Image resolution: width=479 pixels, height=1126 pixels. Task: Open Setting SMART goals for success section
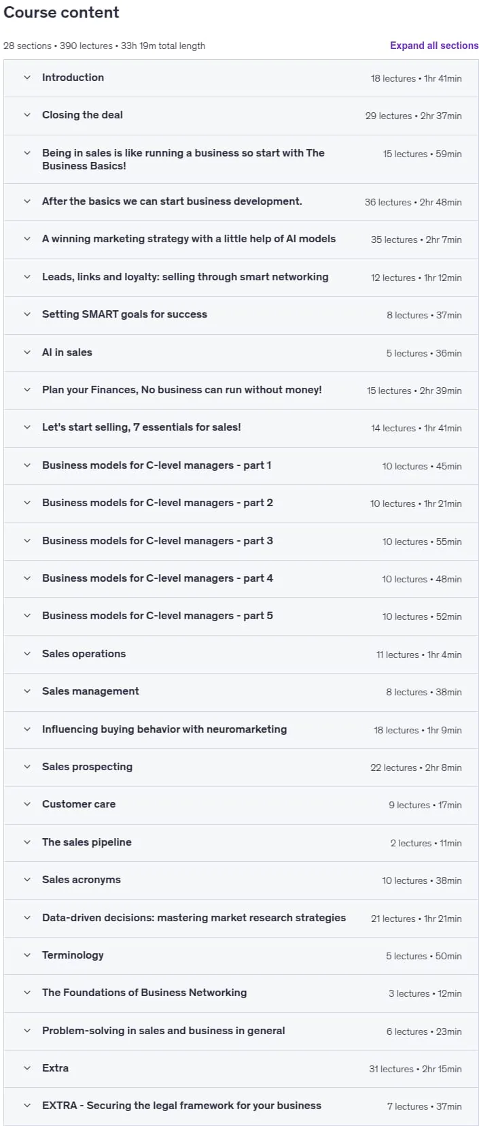(241, 315)
